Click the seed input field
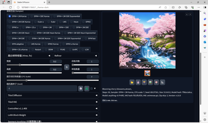 42,88
